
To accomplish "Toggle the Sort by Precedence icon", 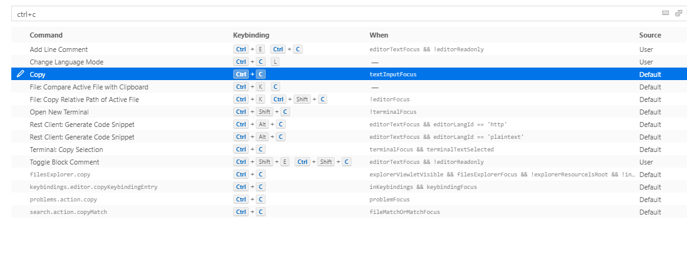I will tap(679, 13).
